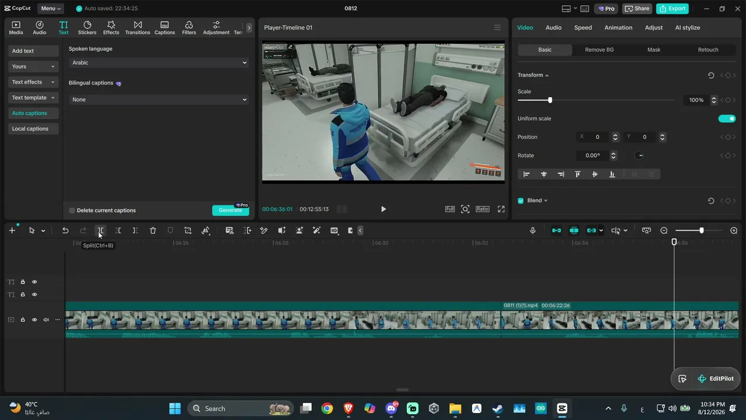
Task: Open the Adjust tab
Action: click(x=654, y=27)
